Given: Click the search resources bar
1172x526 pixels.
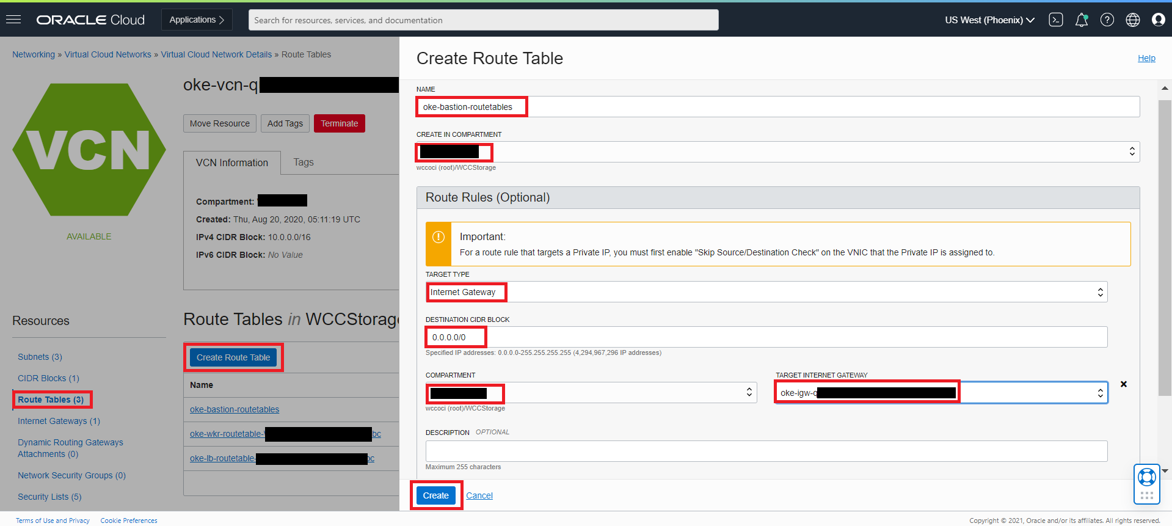Looking at the screenshot, I should tap(483, 20).
